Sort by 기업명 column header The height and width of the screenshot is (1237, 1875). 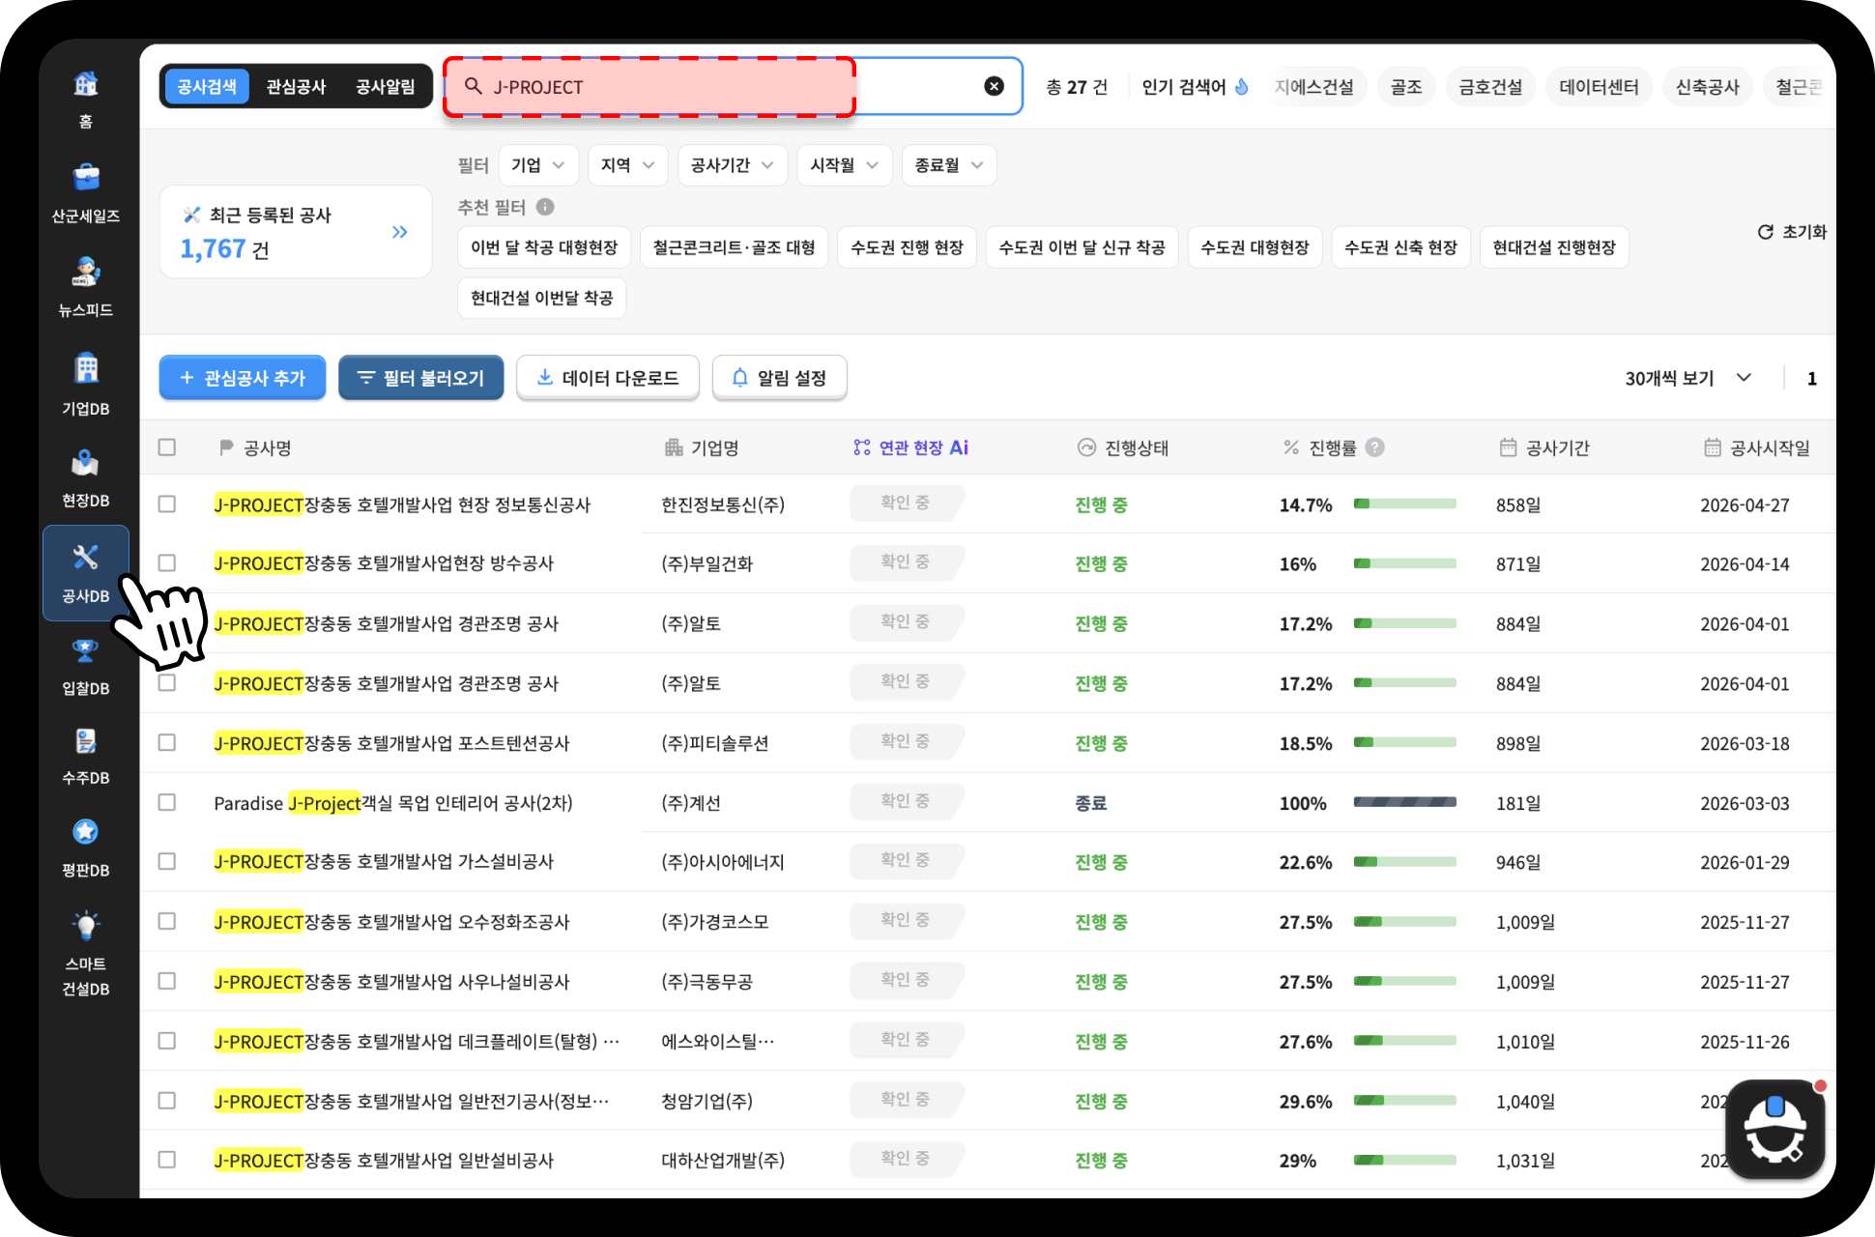[x=702, y=447]
